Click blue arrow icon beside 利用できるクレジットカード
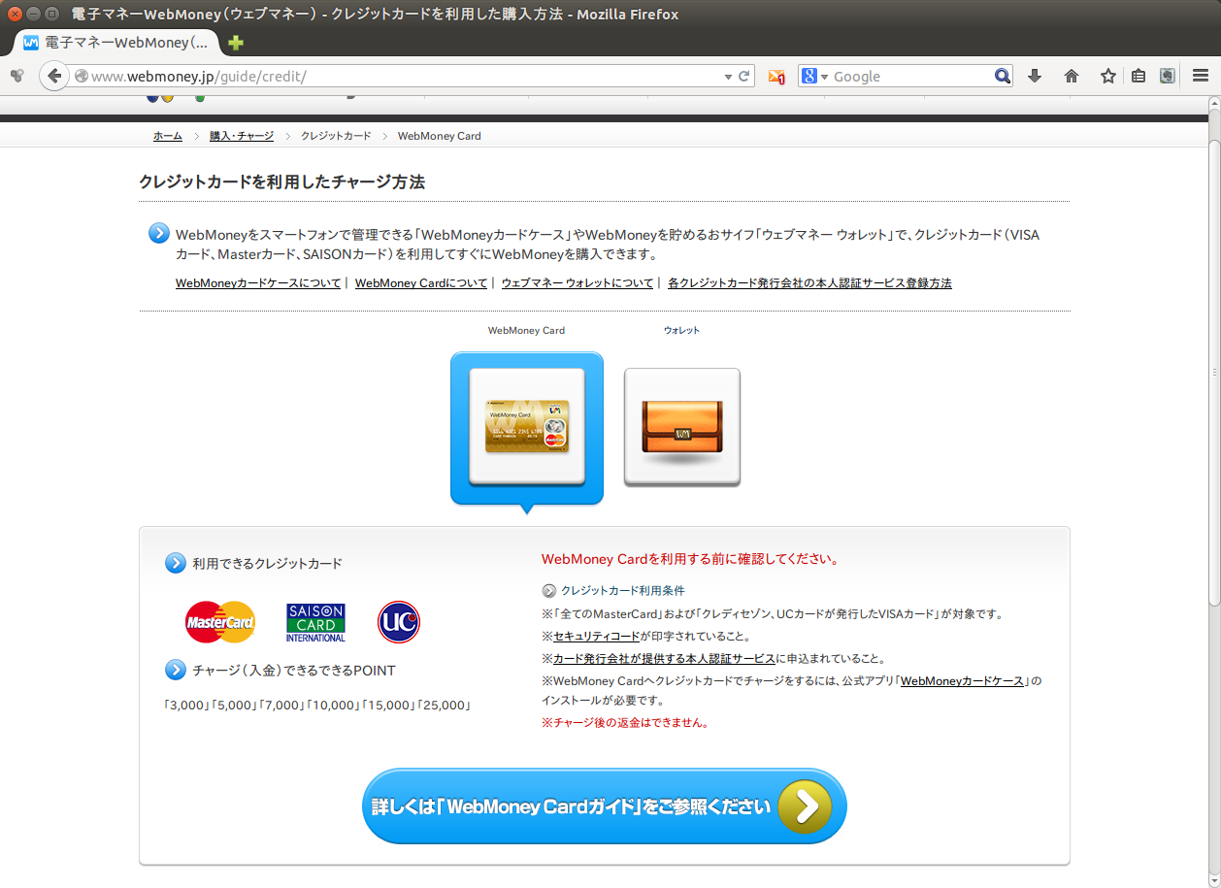1221x888 pixels. (175, 563)
